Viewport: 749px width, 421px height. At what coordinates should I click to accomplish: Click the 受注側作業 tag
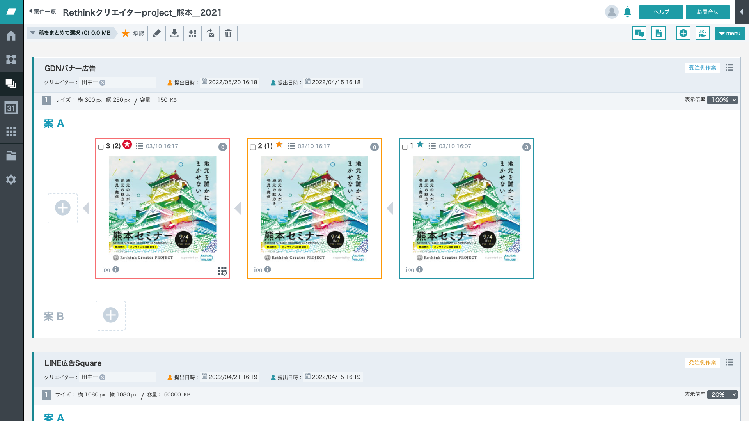tap(702, 68)
